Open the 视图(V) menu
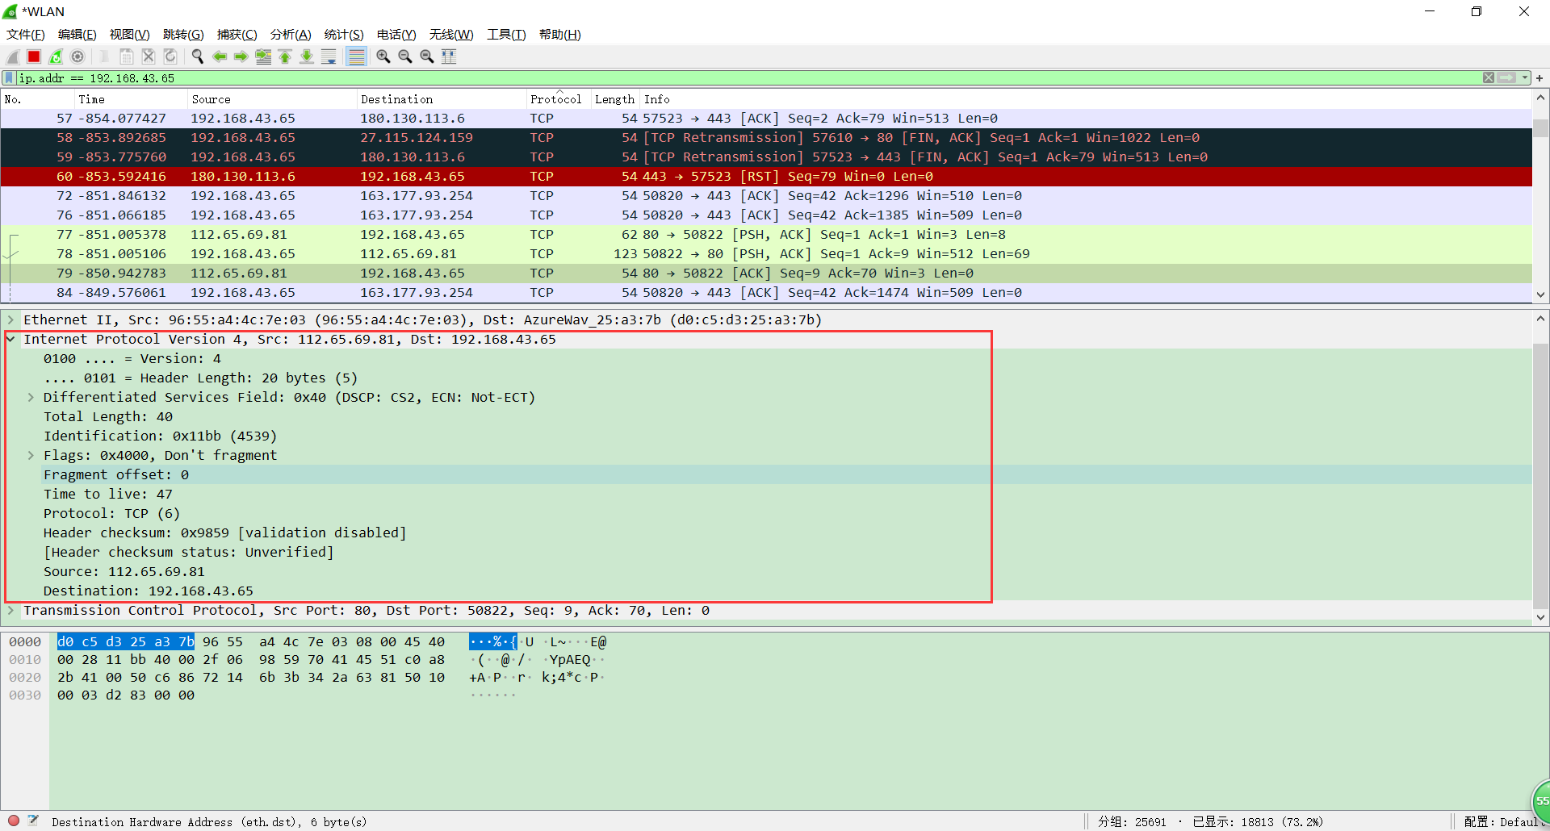Image resolution: width=1550 pixels, height=831 pixels. click(130, 35)
